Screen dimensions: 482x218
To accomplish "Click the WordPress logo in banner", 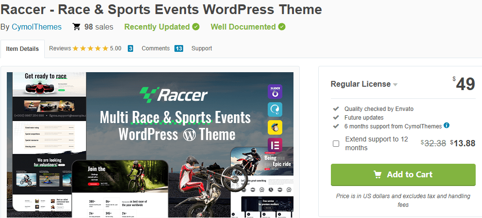I will pyautogui.click(x=189, y=135).
